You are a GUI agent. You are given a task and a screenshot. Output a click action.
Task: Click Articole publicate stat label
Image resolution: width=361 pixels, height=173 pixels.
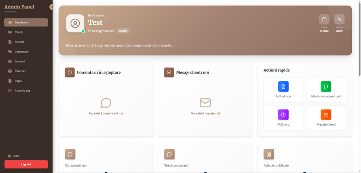pyautogui.click(x=276, y=166)
